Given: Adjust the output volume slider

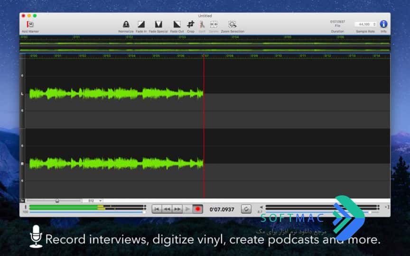Looking at the screenshot, I should point(370,212).
